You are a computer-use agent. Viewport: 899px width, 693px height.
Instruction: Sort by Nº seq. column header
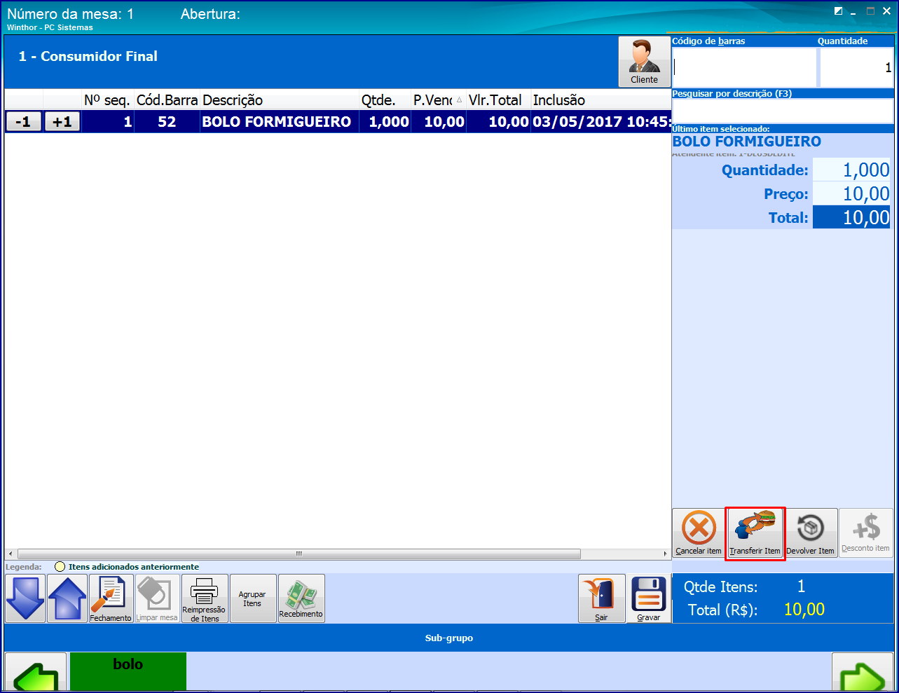click(108, 100)
